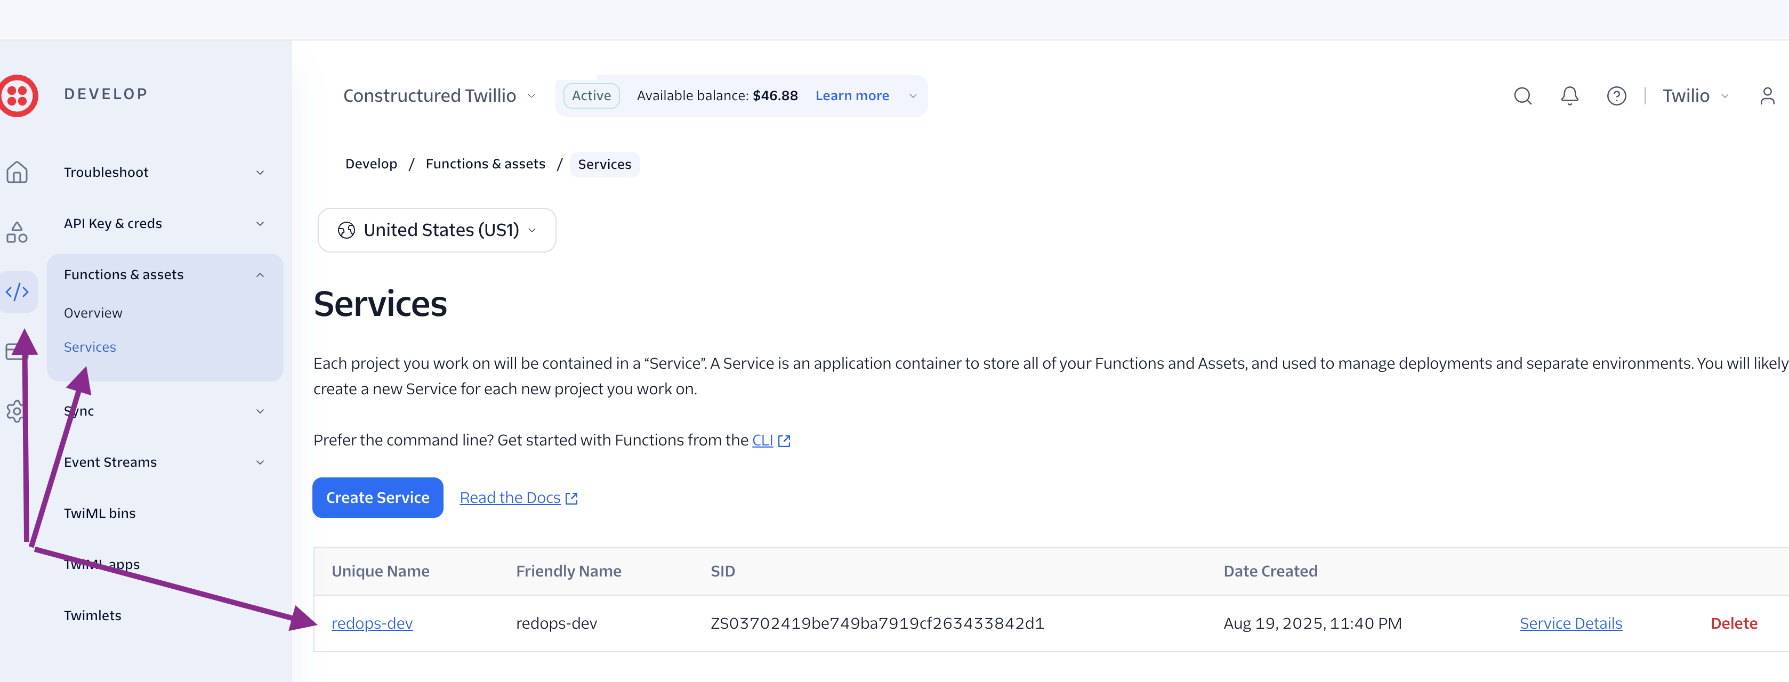Go to Functions & assets breadcrumb
This screenshot has height=682, width=1789.
point(486,164)
